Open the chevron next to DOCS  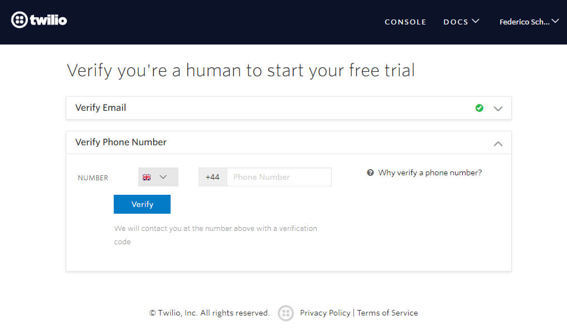coord(475,21)
